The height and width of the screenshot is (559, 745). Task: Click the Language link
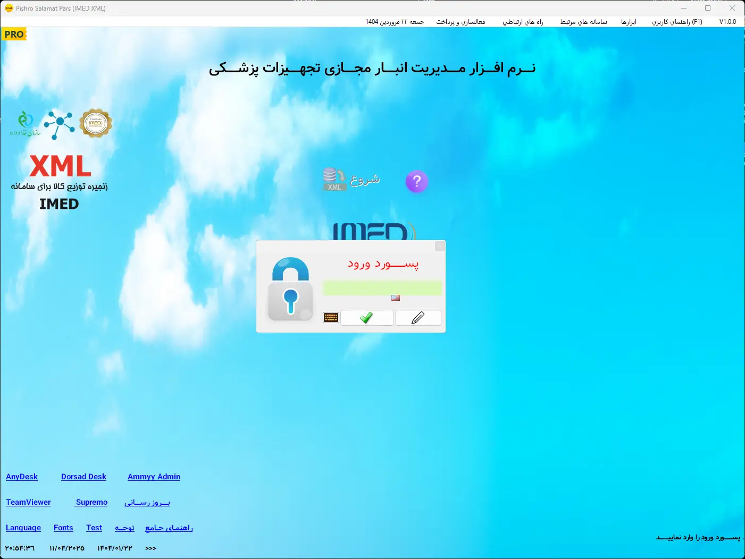[x=23, y=528]
